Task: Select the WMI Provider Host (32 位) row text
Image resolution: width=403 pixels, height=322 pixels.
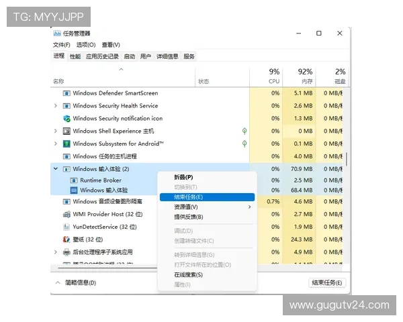Action: (x=107, y=214)
